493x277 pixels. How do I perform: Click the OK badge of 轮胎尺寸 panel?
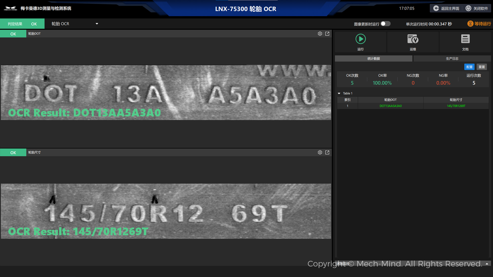tap(13, 153)
